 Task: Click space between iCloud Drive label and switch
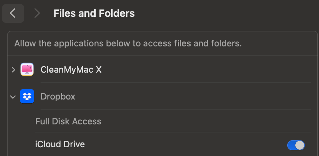click(186, 145)
